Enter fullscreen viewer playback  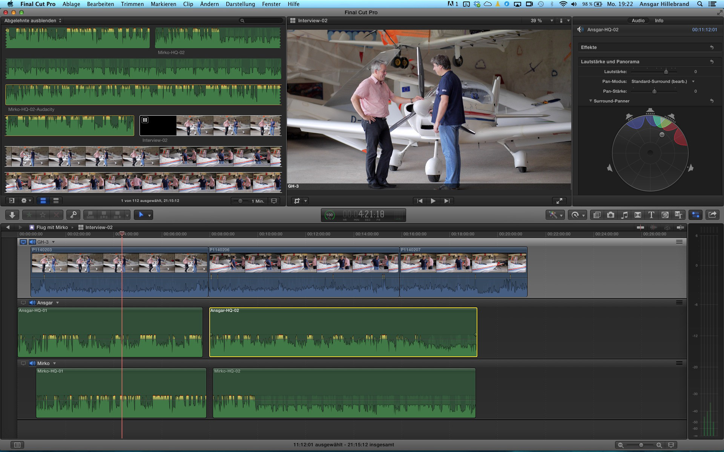click(559, 201)
